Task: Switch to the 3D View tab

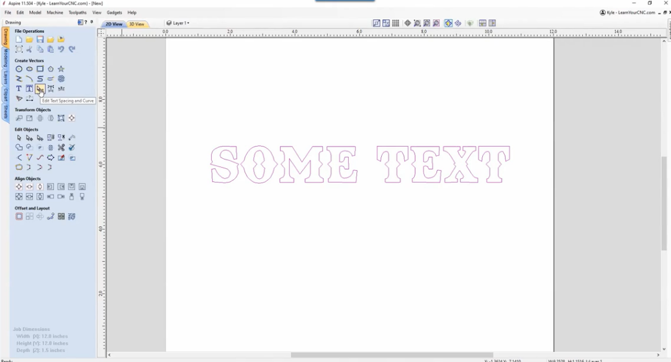Action: [137, 24]
